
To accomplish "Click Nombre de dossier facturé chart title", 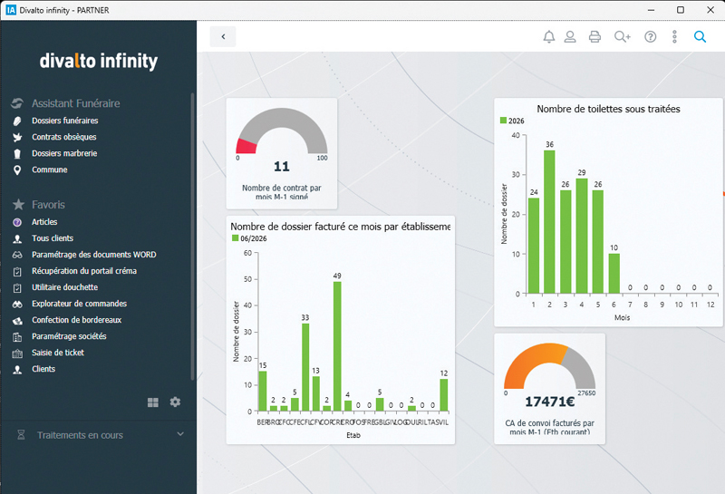I will point(341,227).
